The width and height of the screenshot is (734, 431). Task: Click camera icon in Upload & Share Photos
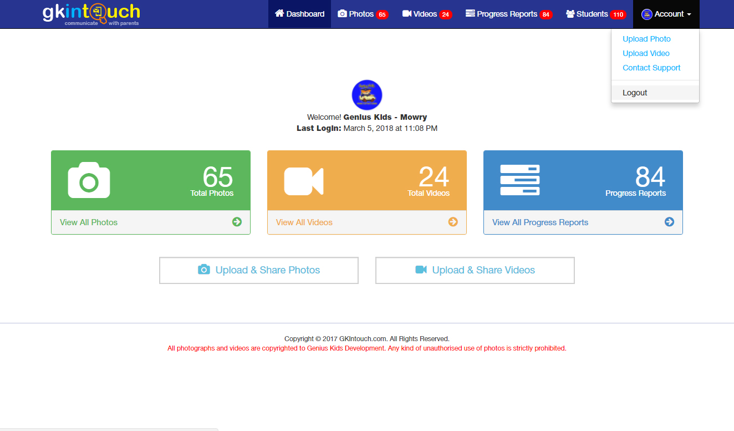click(204, 270)
